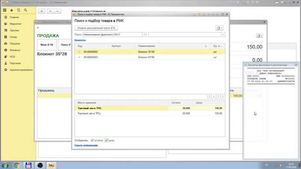301x169 pixels.
Task: Launch Chrome from the taskbar
Action: point(16,165)
